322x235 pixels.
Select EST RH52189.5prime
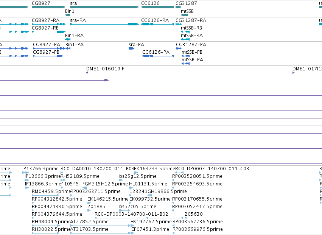(x=63, y=180)
